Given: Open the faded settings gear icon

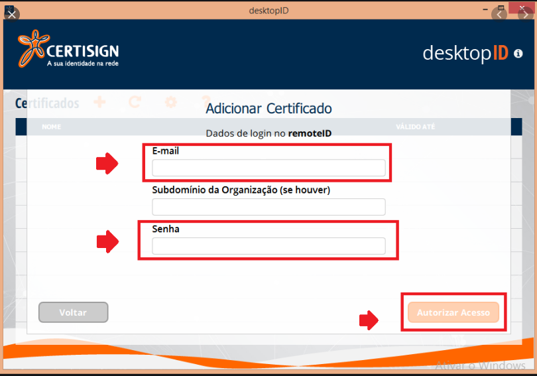Looking at the screenshot, I should pyautogui.click(x=171, y=101).
